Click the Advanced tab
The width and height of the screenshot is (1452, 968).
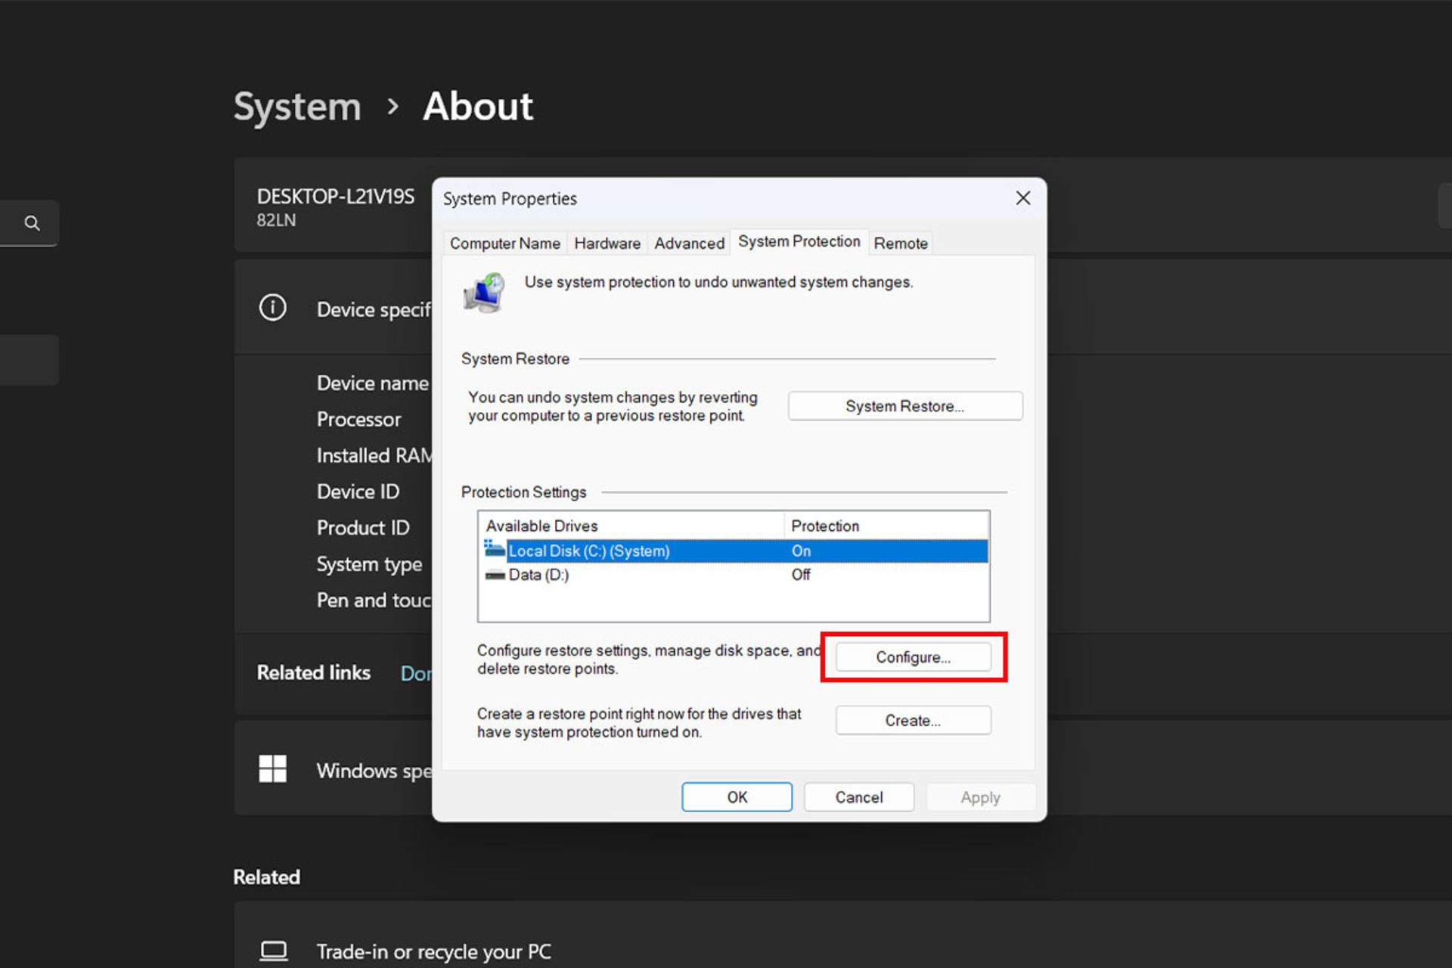(x=689, y=242)
